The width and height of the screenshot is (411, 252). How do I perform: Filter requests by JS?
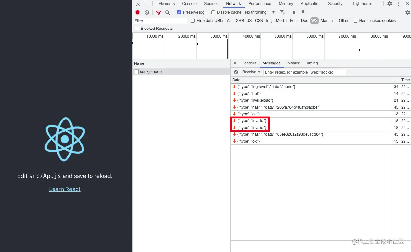[x=249, y=21]
